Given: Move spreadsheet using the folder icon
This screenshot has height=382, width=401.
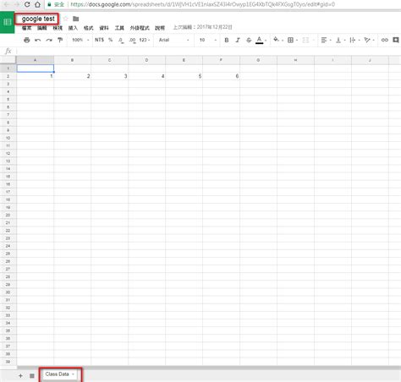Looking at the screenshot, I should click(x=75, y=19).
